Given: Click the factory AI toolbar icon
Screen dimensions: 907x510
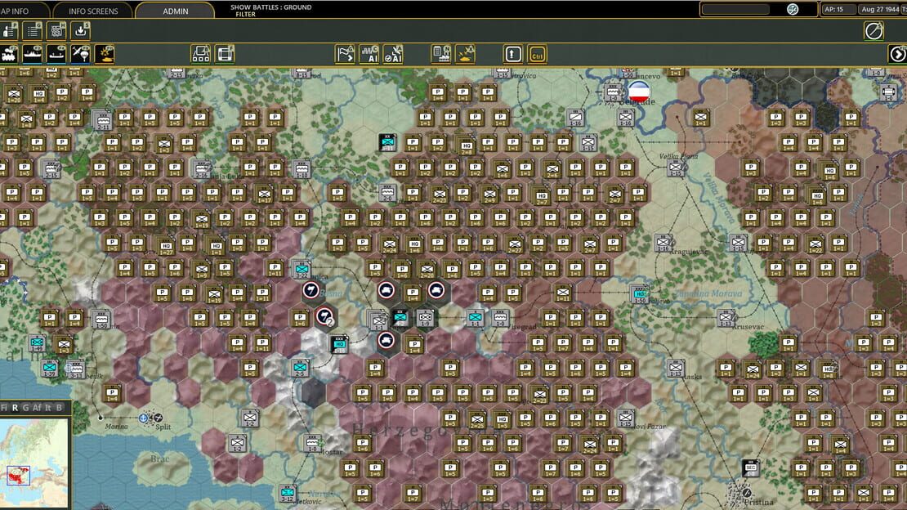Looking at the screenshot, I should tap(369, 55).
